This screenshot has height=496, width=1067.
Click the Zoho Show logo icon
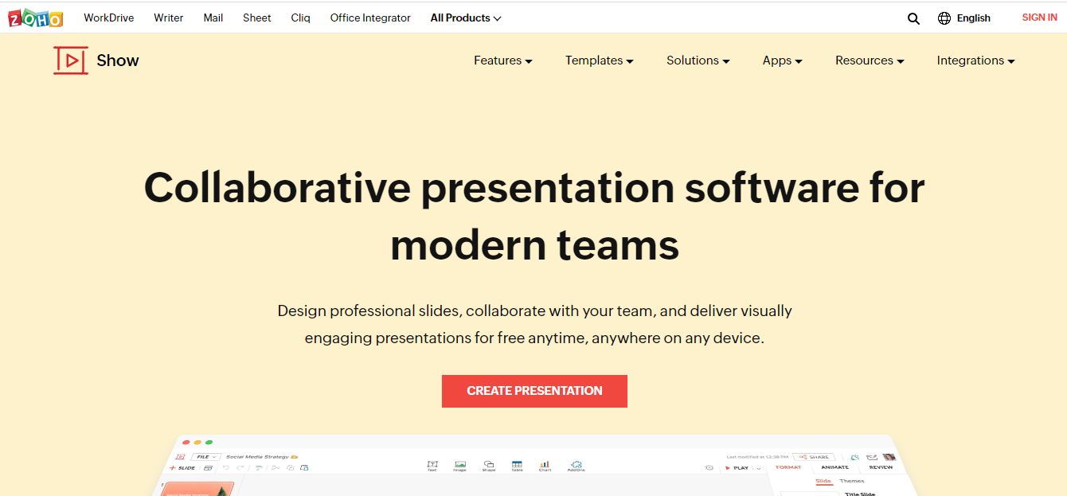(71, 61)
